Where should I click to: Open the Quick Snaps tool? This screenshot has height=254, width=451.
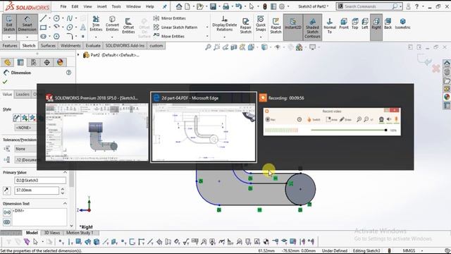pyautogui.click(x=261, y=24)
